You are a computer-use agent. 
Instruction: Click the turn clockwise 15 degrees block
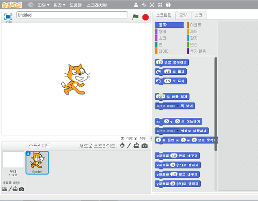point(171,72)
